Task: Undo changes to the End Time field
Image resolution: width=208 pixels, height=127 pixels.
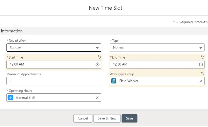Action: tap(203, 57)
